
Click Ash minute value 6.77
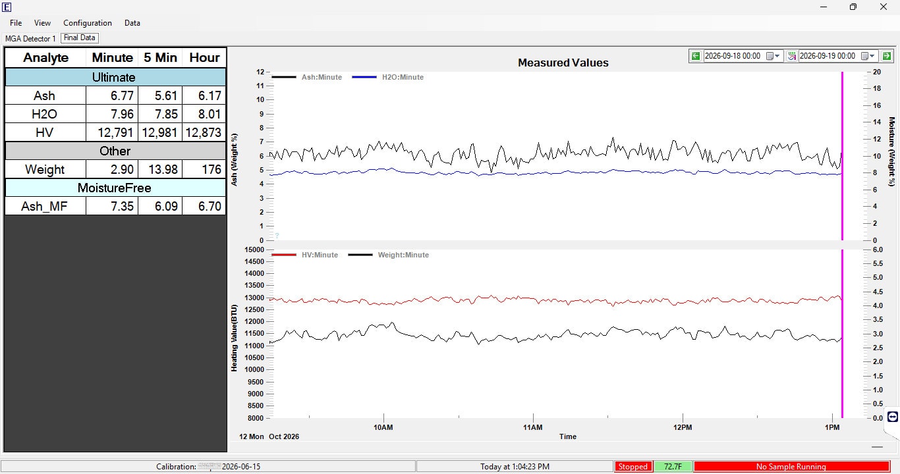(x=113, y=95)
